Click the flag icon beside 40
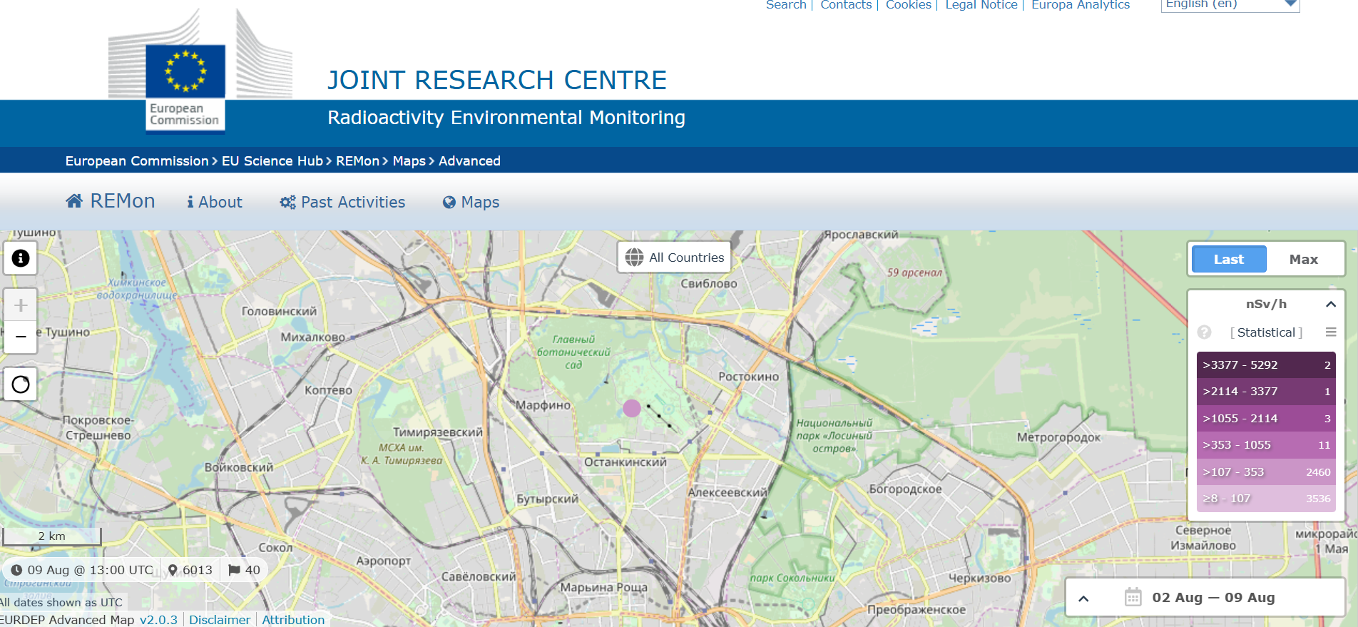1358x627 pixels. point(234,570)
